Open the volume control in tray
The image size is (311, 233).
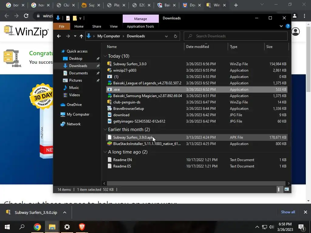272,227
